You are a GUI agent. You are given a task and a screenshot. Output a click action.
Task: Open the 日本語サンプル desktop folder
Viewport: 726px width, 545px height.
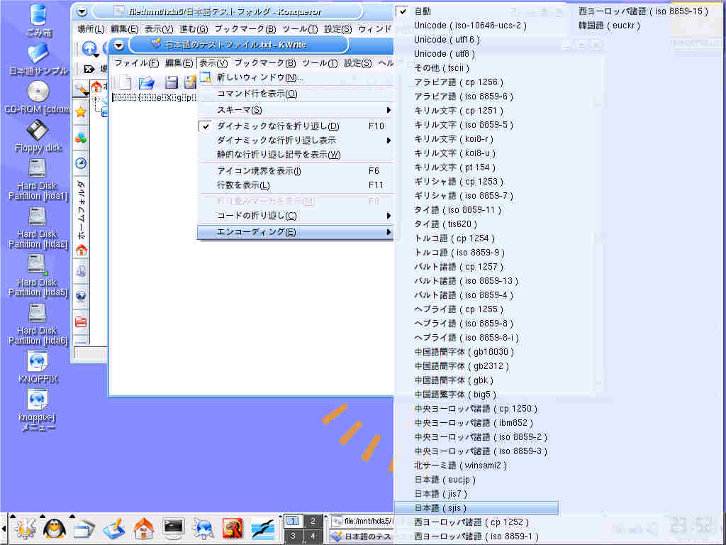pos(38,54)
